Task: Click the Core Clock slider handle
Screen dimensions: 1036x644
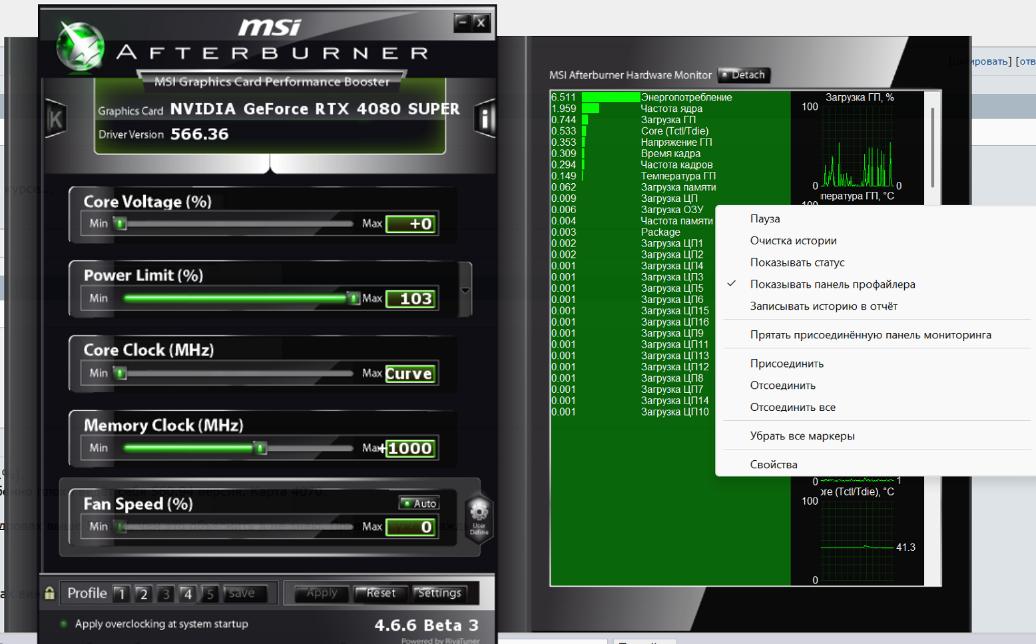Action: click(121, 374)
